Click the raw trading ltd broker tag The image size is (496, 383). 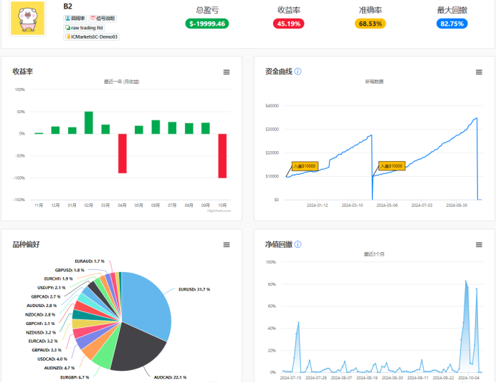click(x=84, y=28)
